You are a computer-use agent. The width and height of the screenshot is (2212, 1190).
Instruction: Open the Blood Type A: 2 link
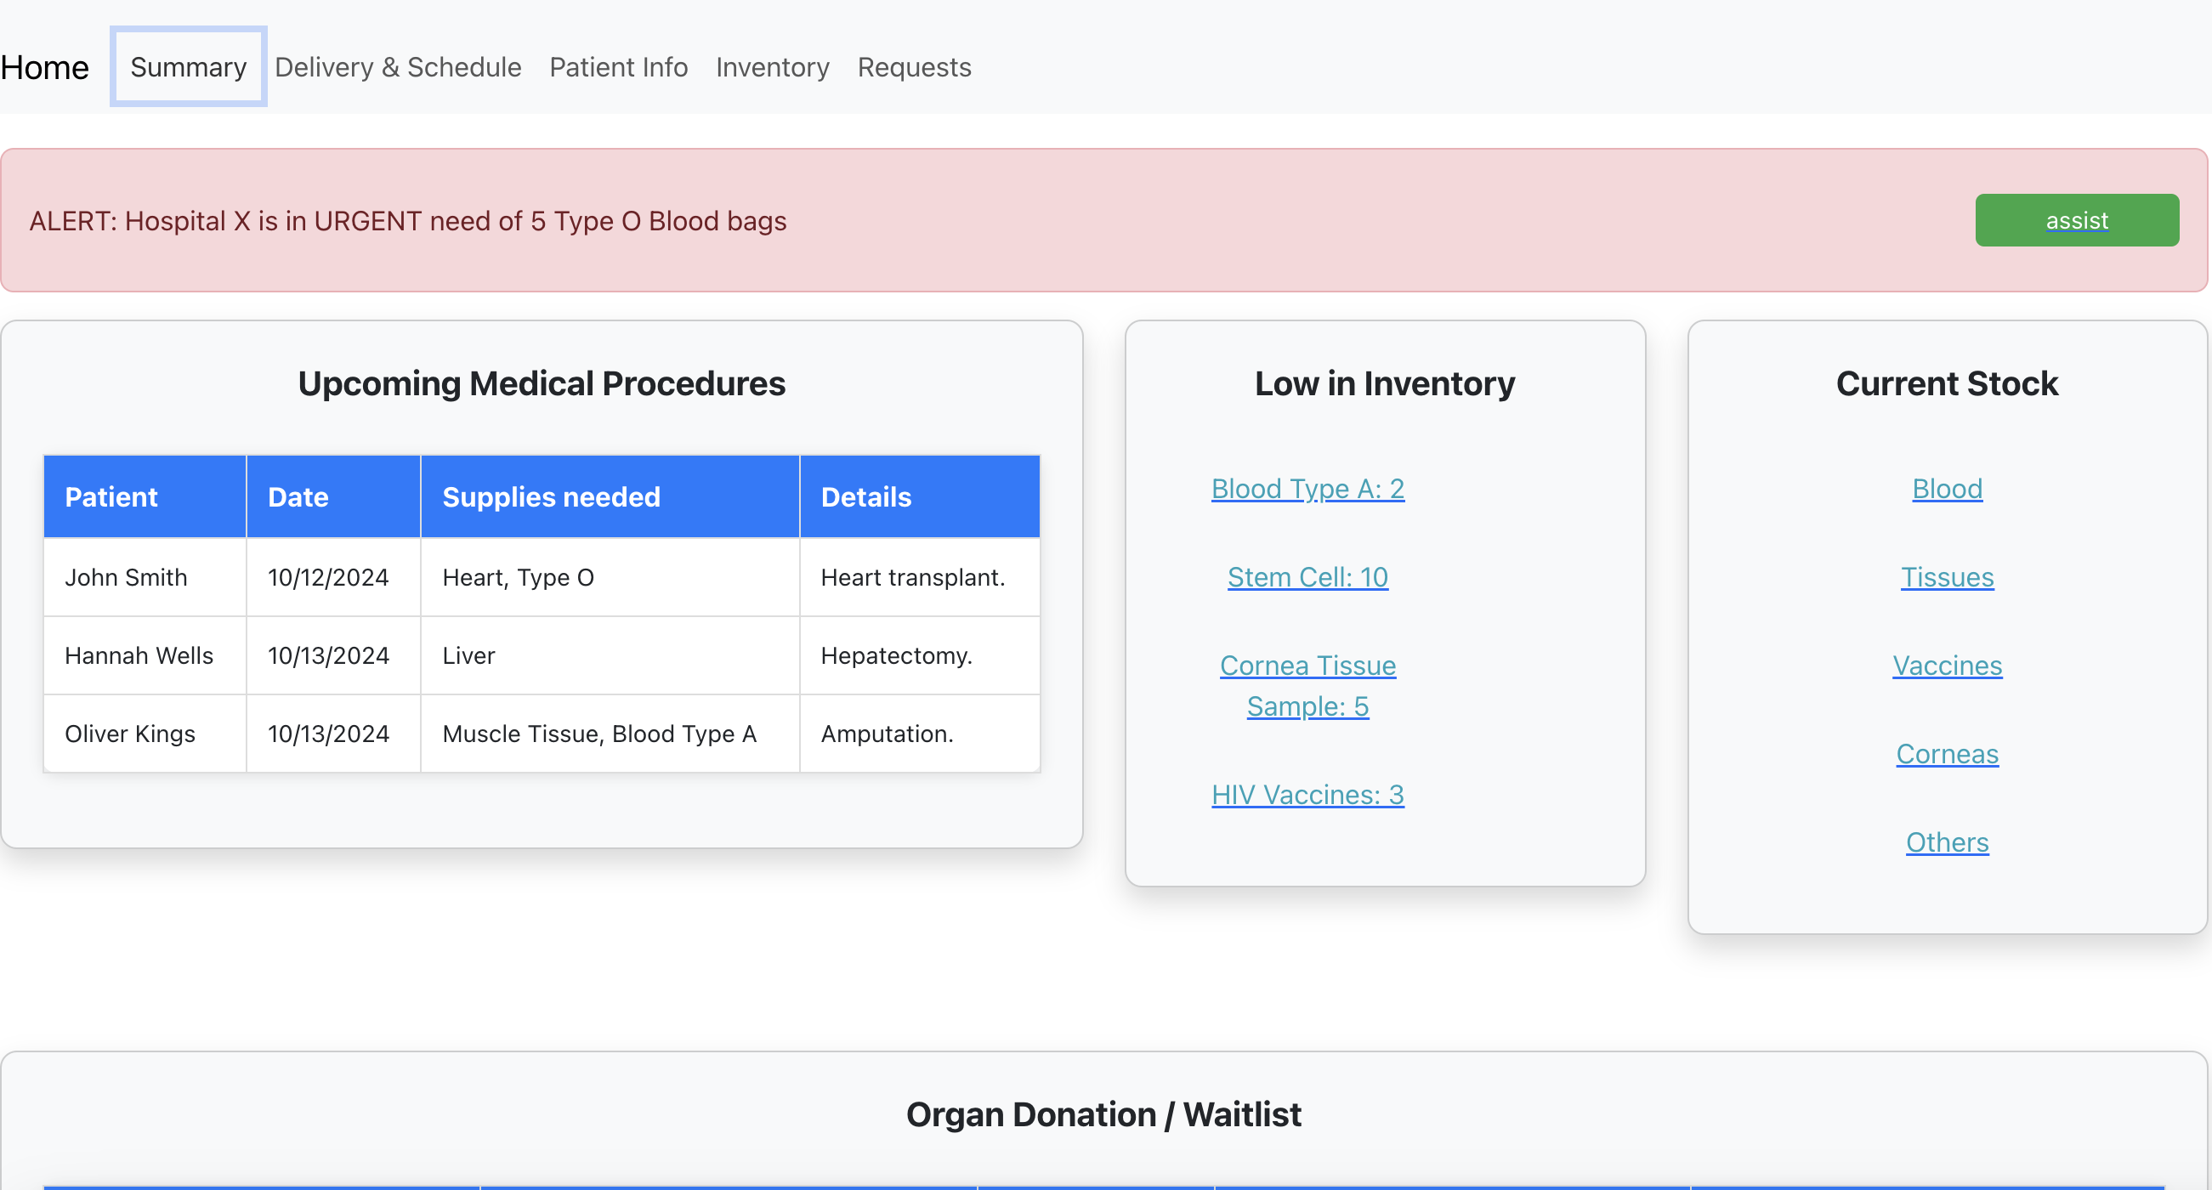1307,489
